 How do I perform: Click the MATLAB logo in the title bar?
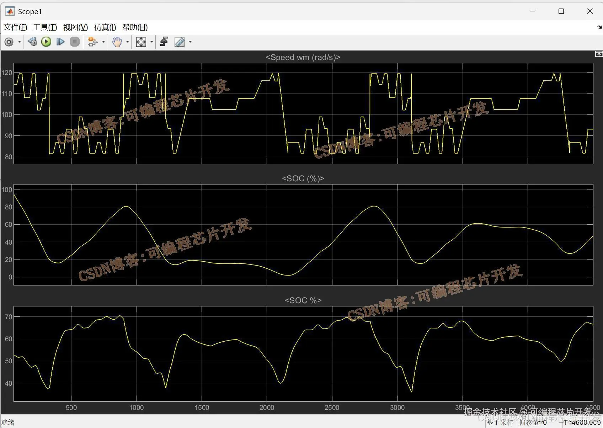click(10, 11)
